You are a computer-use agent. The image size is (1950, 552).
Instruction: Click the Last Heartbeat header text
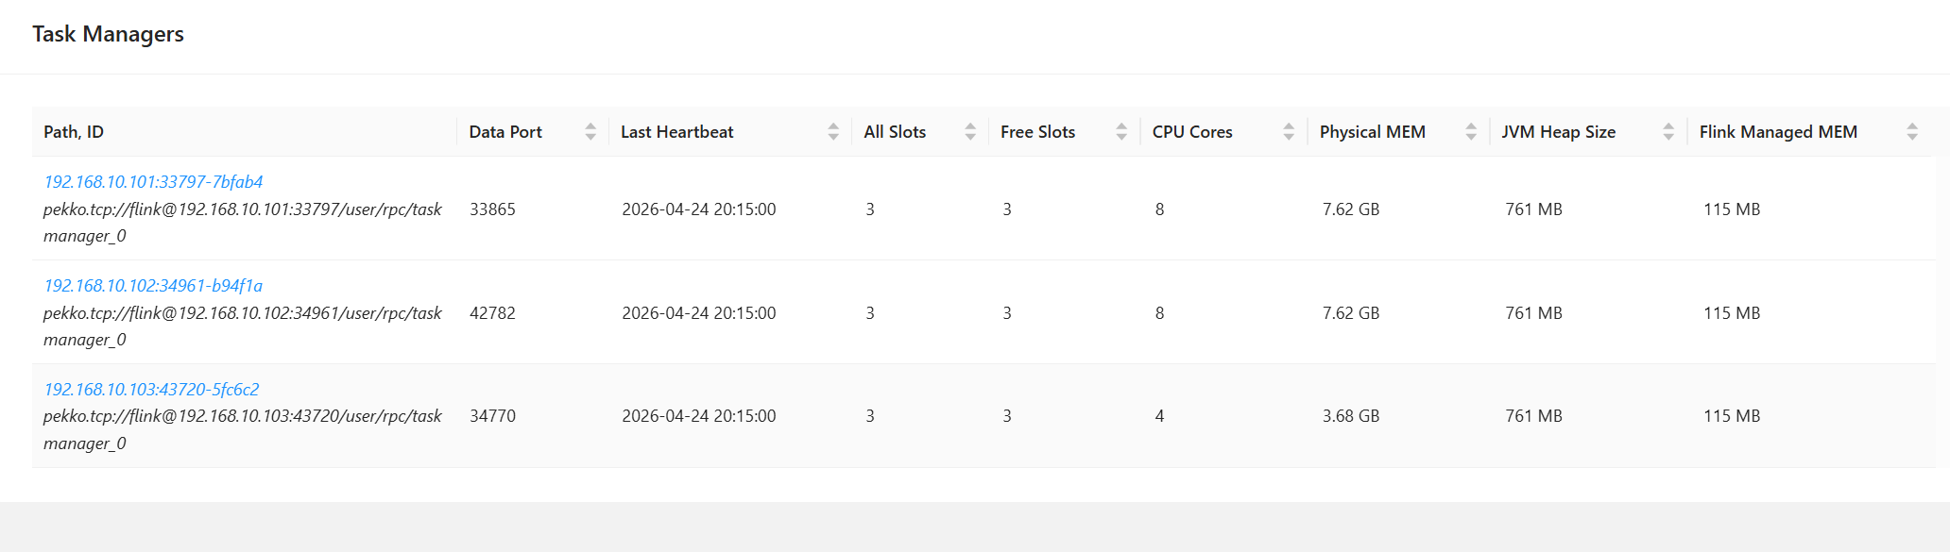click(x=676, y=132)
